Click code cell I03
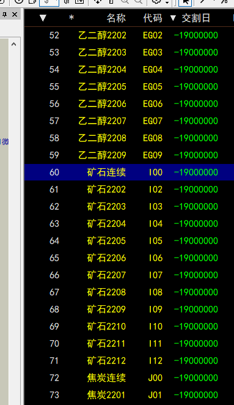The height and width of the screenshot is (405, 234). click(156, 206)
